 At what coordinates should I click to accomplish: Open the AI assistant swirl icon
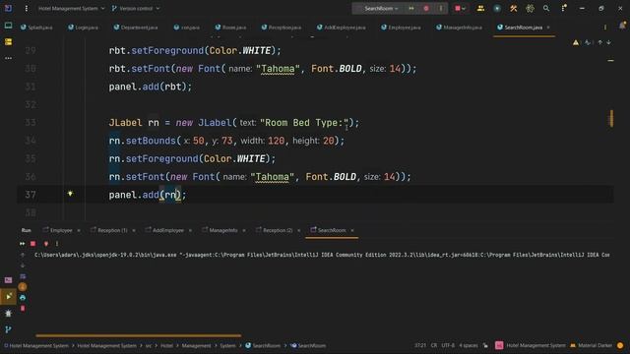530,8
